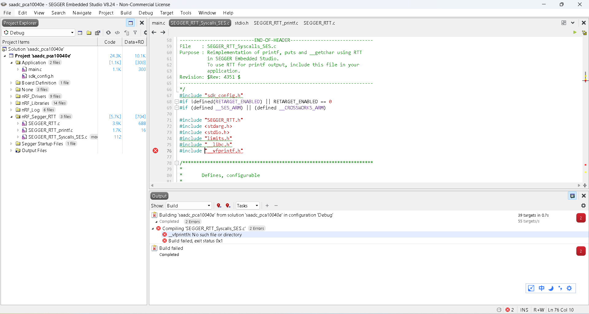The image size is (589, 314).
Task: Select 'Build failed, exit status 0x1' line
Action: pos(195,241)
